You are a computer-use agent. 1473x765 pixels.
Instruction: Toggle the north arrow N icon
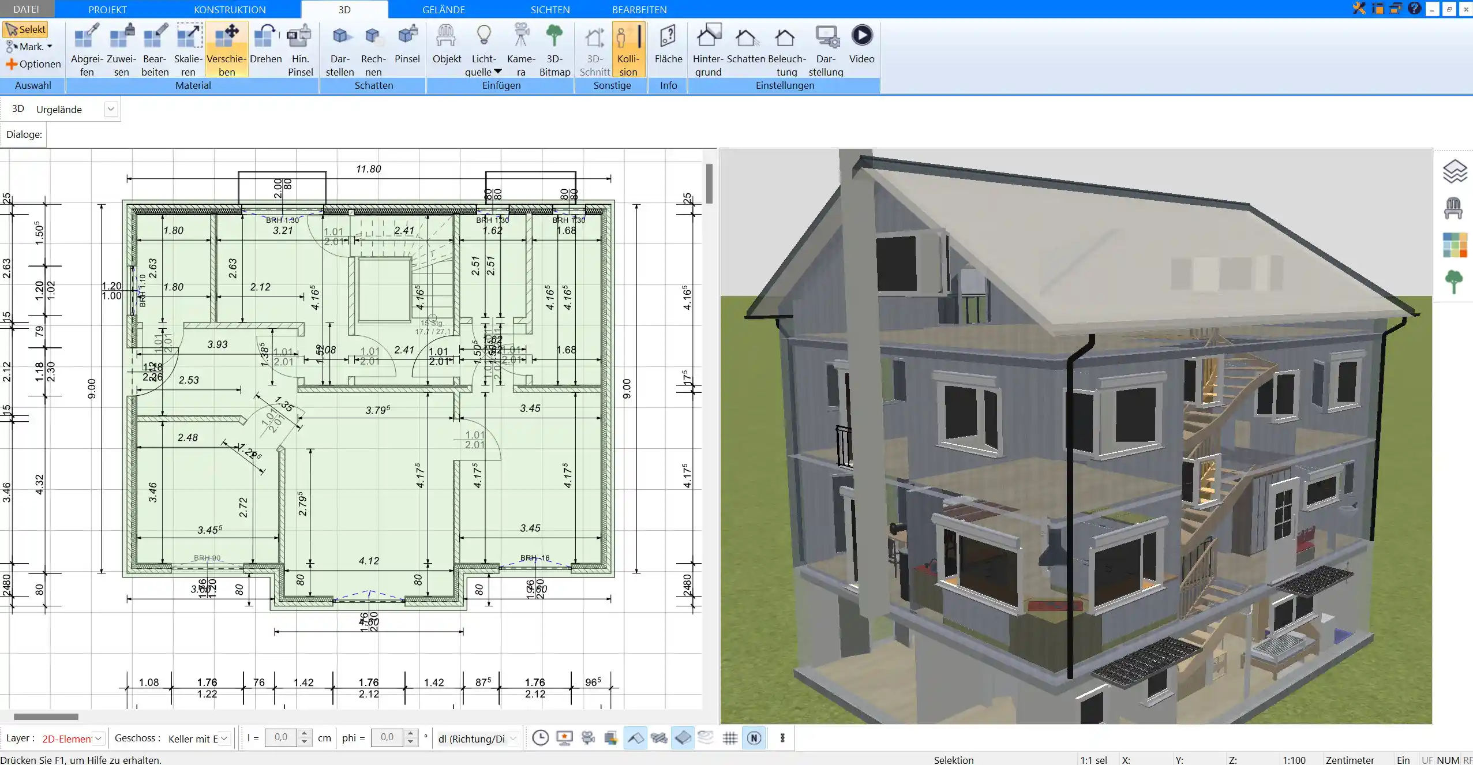tap(754, 738)
